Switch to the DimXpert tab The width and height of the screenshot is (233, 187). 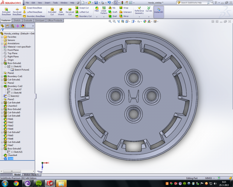tap(40, 20)
